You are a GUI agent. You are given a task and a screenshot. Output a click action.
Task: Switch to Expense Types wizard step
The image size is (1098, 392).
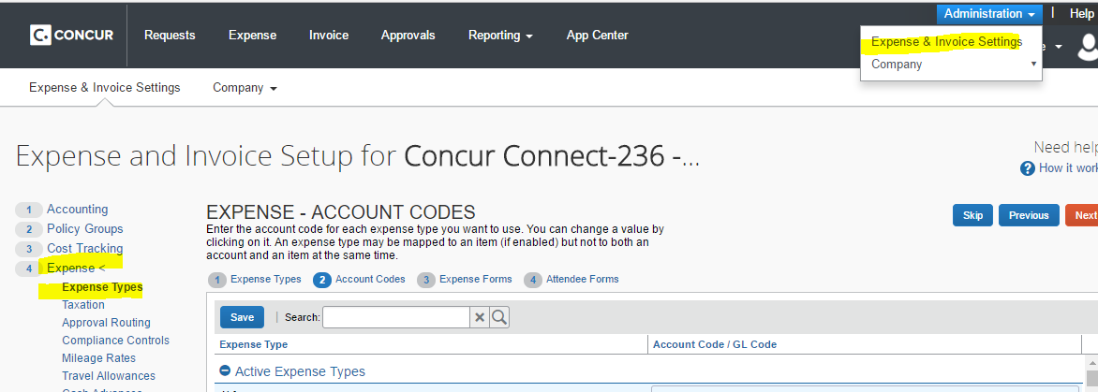pos(255,280)
